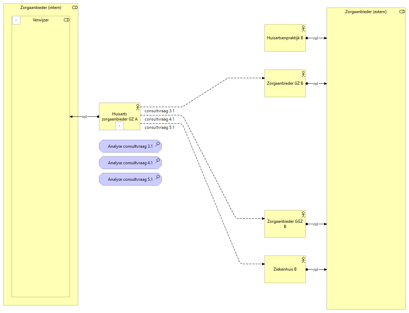Viewport: 409px width, 313px height.
Task: Select the consultvraag 4.1 relation label
Action: pyautogui.click(x=159, y=119)
